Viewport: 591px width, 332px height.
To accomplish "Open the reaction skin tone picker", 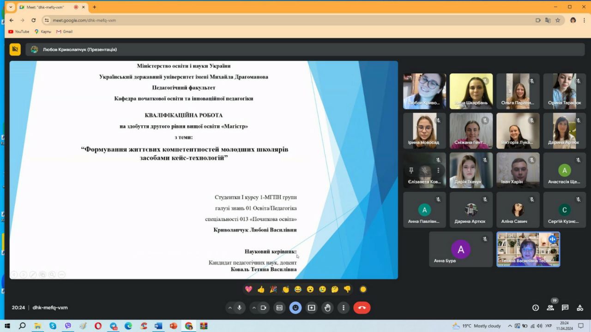I will pyautogui.click(x=363, y=289).
